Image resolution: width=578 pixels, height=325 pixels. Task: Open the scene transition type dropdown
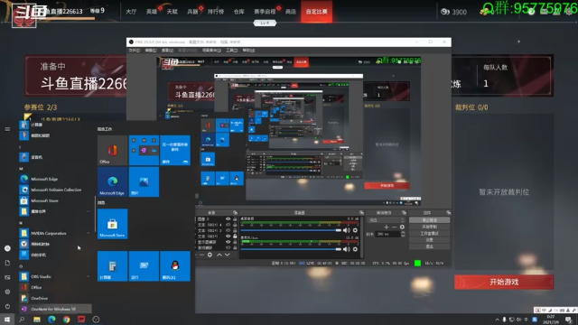(386, 220)
